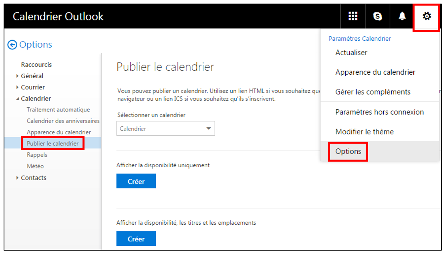This screenshot has height=253, width=445.
Task: Expand the Courrier tree section
Action: tap(17, 87)
